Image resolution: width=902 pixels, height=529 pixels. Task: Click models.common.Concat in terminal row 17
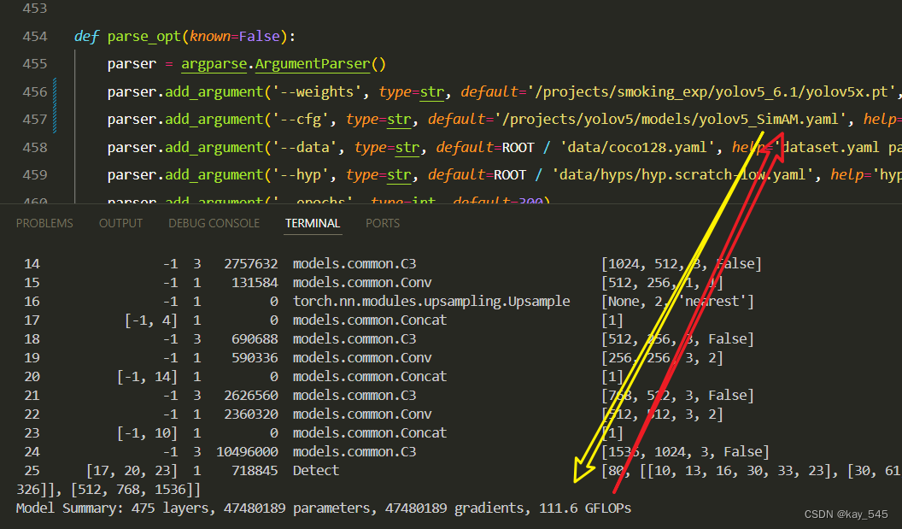point(370,320)
